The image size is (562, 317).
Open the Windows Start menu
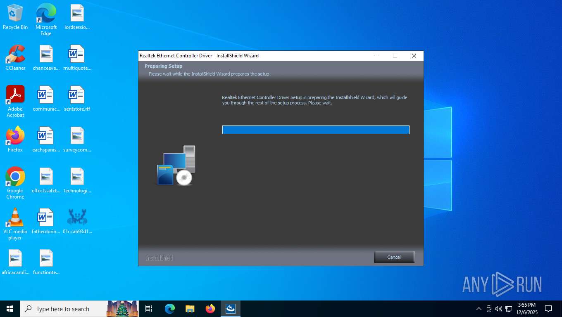coord(10,309)
